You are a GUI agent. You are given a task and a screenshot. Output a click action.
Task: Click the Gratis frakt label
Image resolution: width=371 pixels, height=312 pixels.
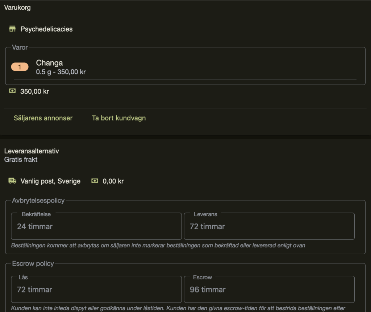[21, 159]
